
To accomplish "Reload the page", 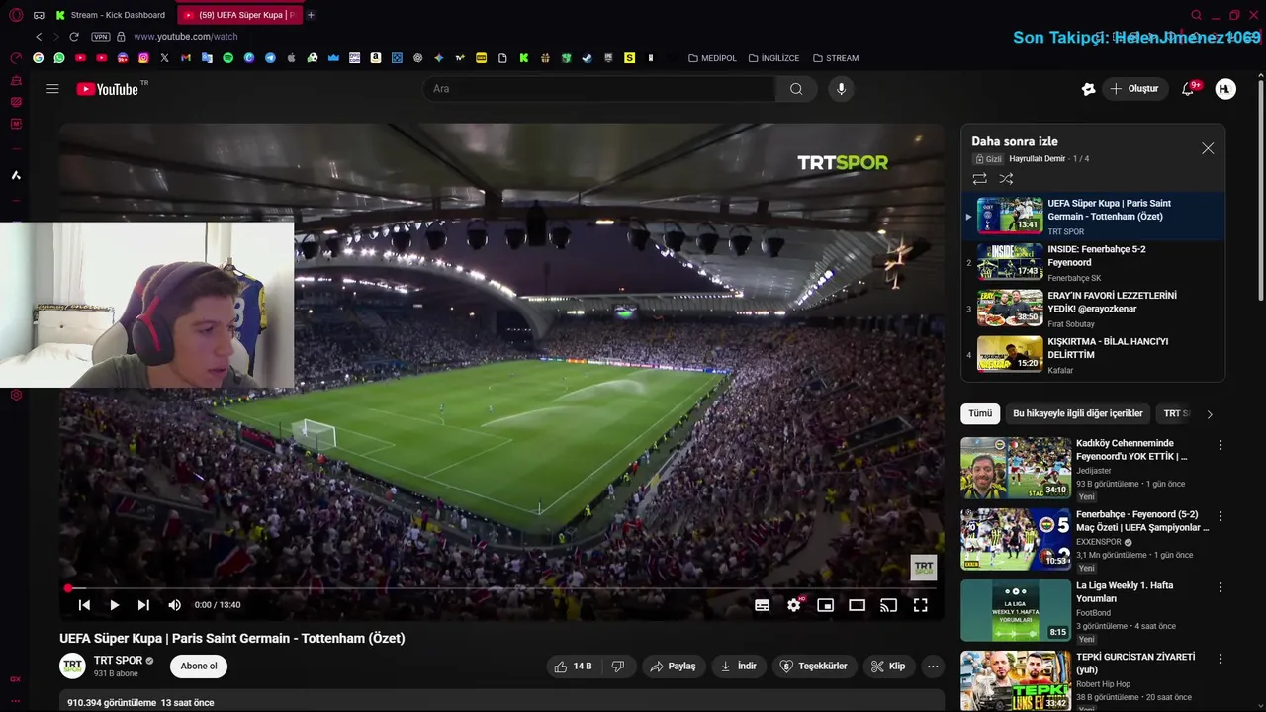I will [x=73, y=37].
